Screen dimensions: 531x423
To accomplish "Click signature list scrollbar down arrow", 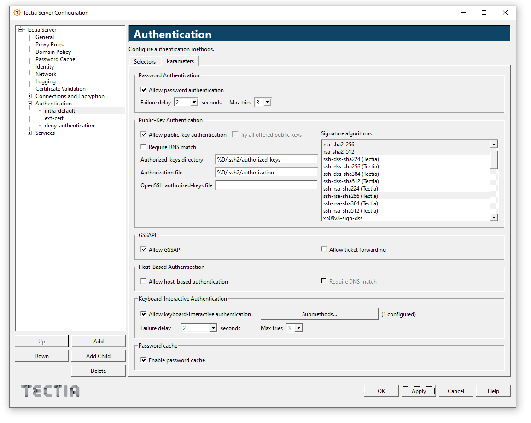I will (x=494, y=218).
